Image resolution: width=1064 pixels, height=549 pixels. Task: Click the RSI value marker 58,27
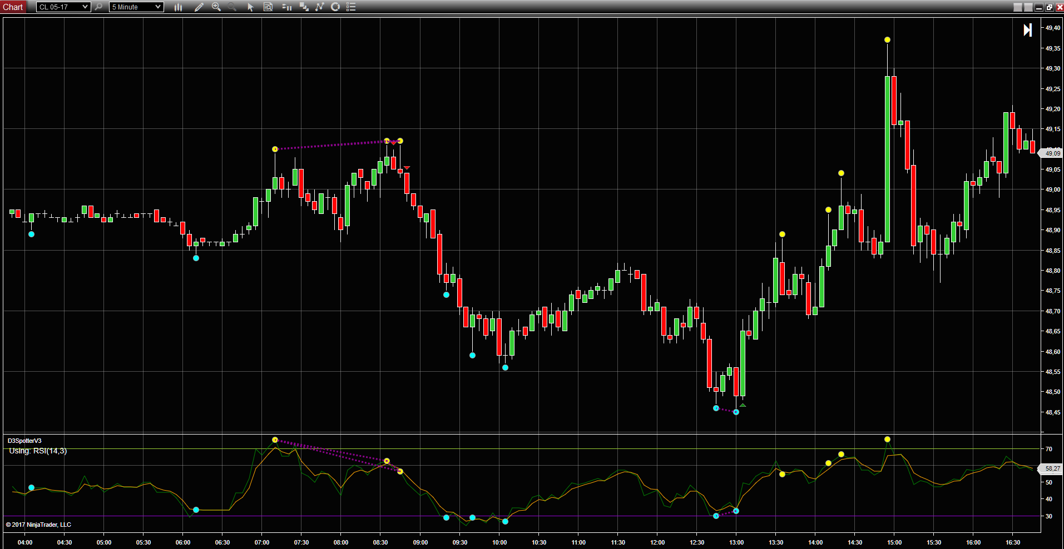[x=1051, y=468]
